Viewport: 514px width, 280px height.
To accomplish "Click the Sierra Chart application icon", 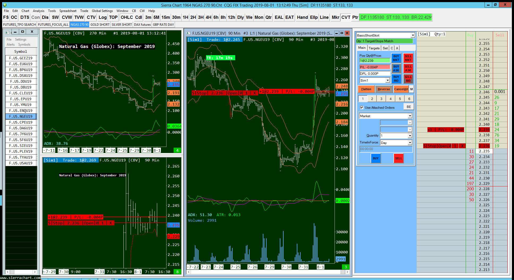I will tap(5, 5).
